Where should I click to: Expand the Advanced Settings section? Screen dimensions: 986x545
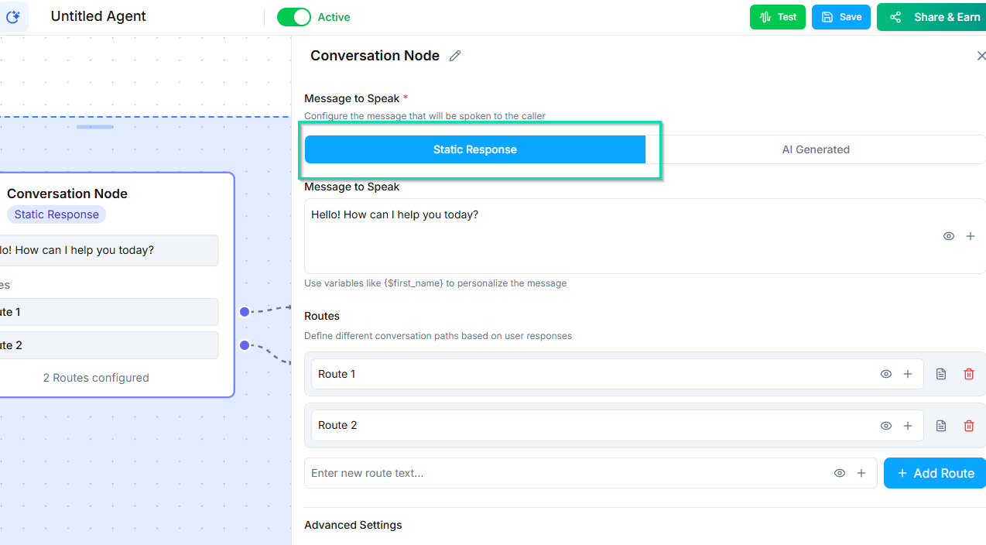[x=353, y=525]
